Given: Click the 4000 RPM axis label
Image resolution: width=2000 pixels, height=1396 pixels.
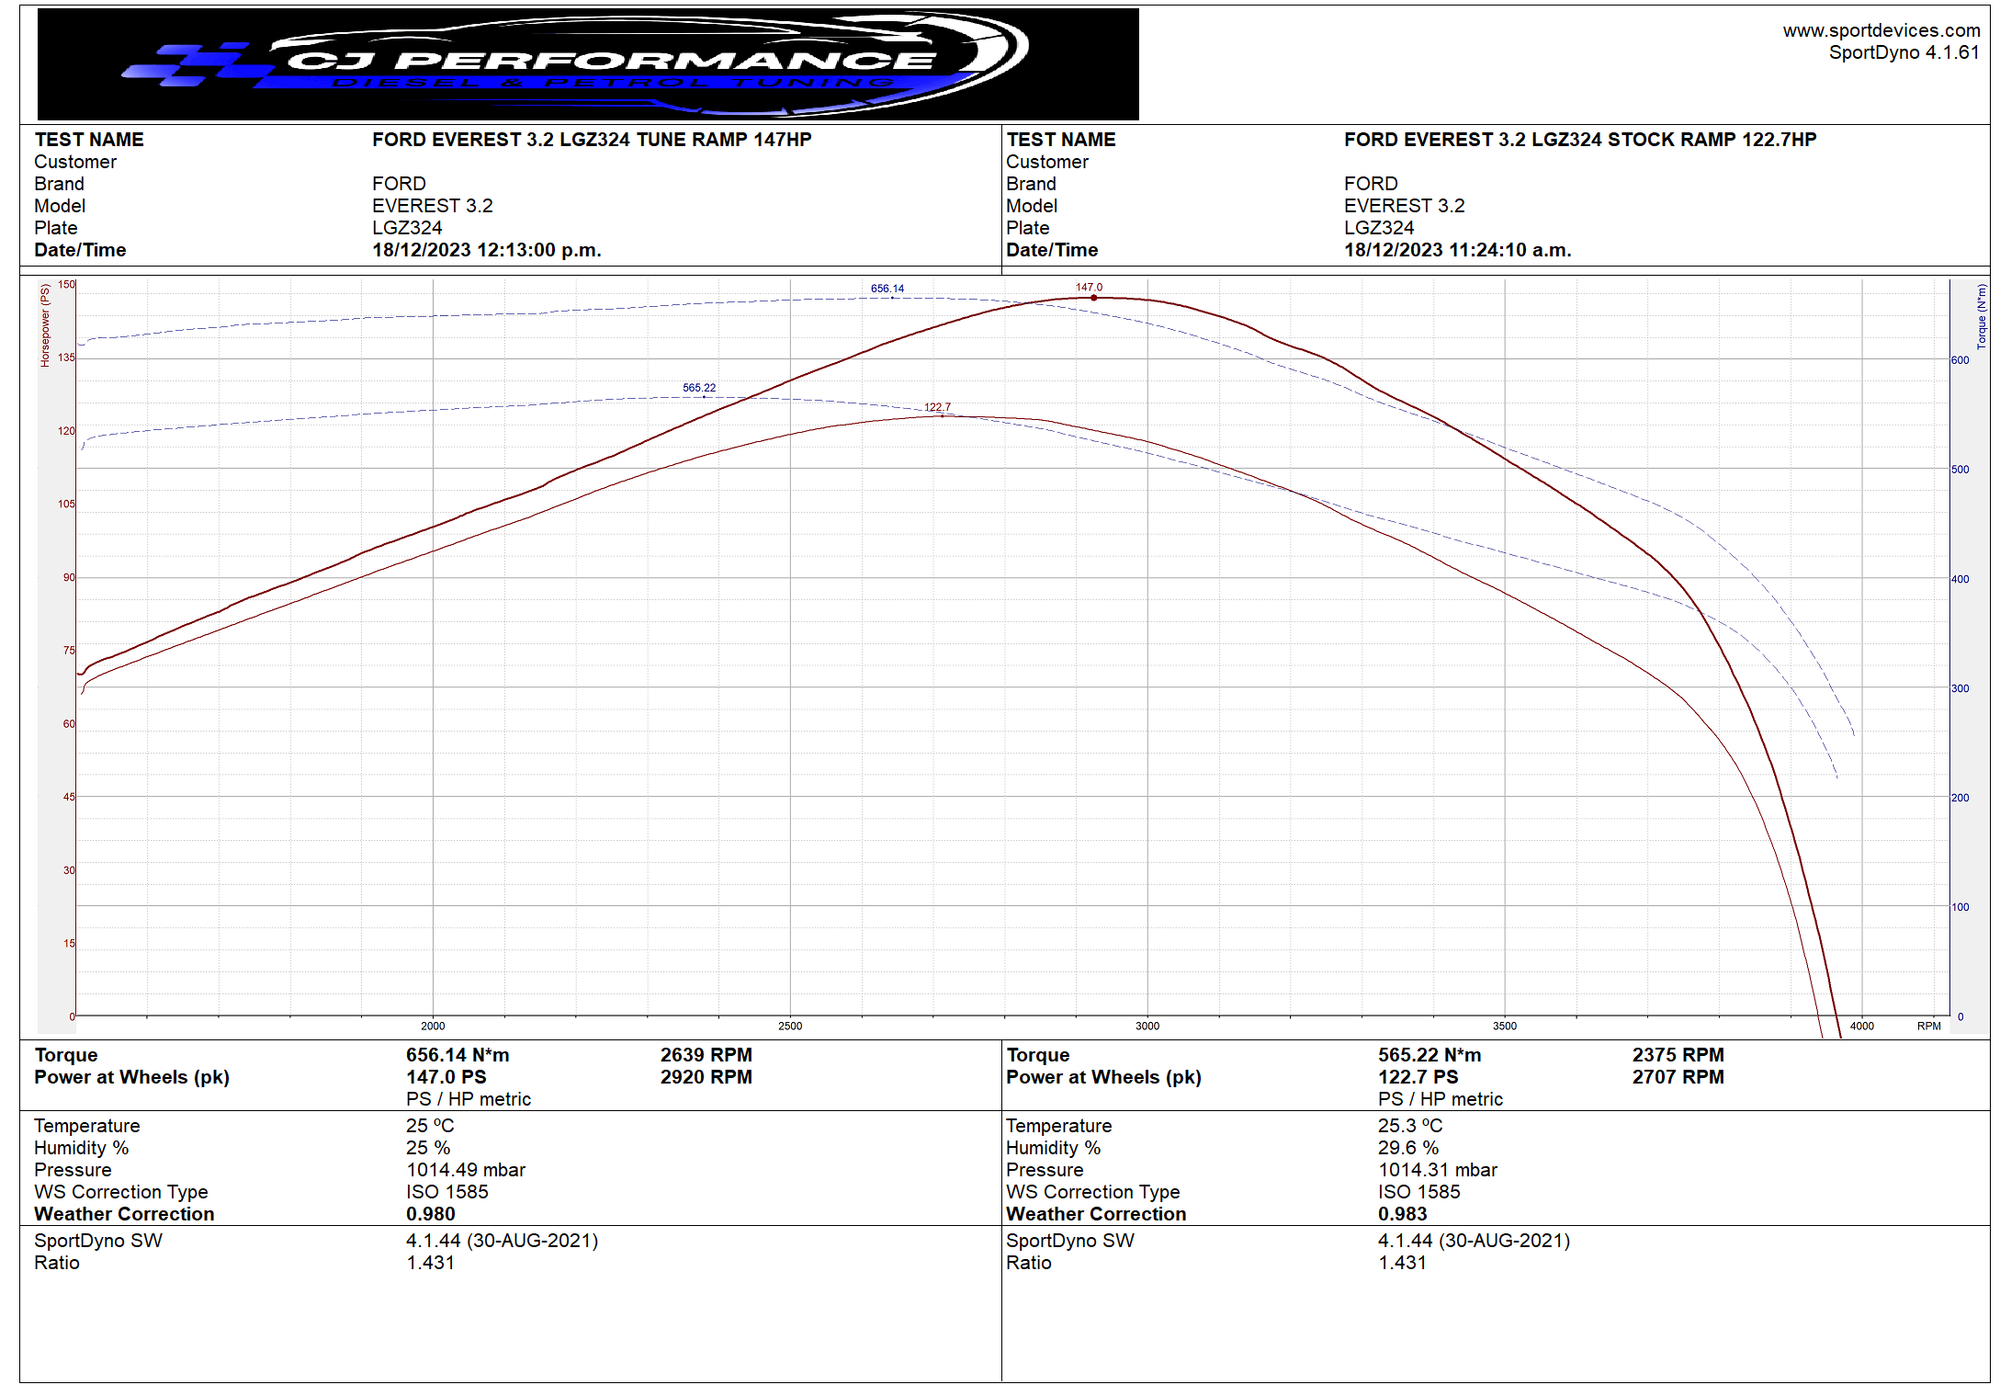Looking at the screenshot, I should coord(1861,1026).
